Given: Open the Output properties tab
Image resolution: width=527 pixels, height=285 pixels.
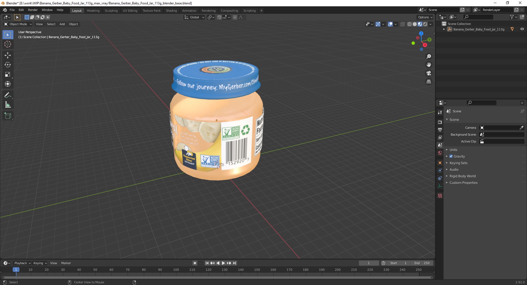Looking at the screenshot, I should pos(440,130).
